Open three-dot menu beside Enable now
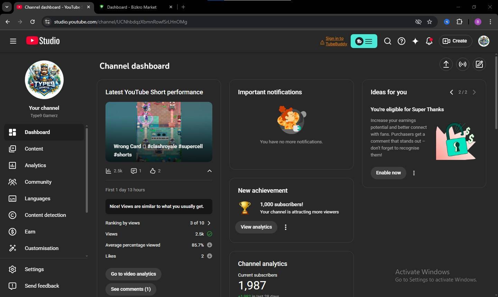 pyautogui.click(x=414, y=173)
